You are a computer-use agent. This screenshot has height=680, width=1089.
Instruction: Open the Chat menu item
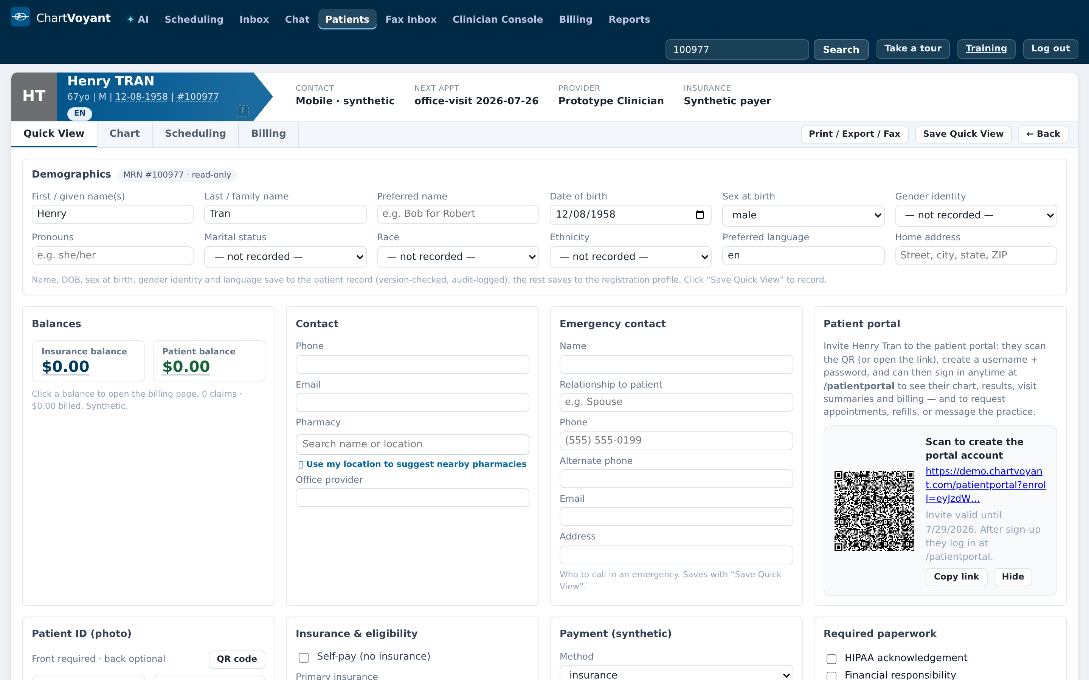[x=297, y=19]
